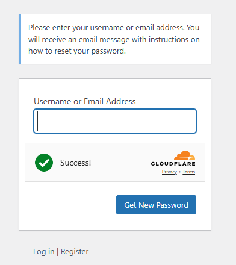Click the 'Success!' verification text
This screenshot has width=236, height=265.
(76, 163)
